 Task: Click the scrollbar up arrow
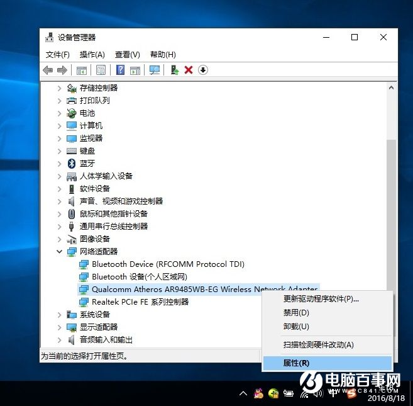(391, 88)
